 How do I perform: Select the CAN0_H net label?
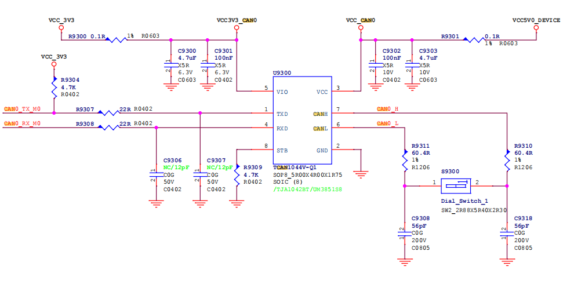(387, 109)
